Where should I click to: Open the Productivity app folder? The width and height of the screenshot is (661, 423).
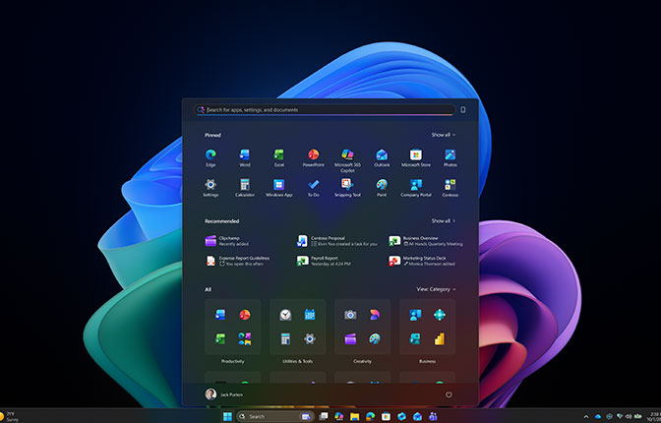pos(232,328)
